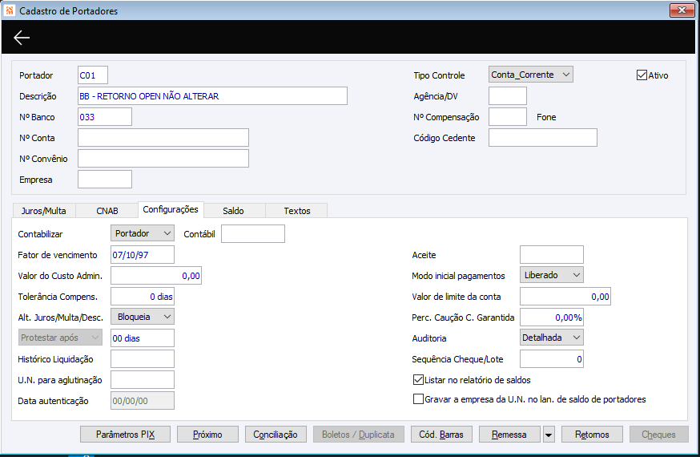700x457 pixels.
Task: Select the Saldo tab
Action: click(233, 211)
